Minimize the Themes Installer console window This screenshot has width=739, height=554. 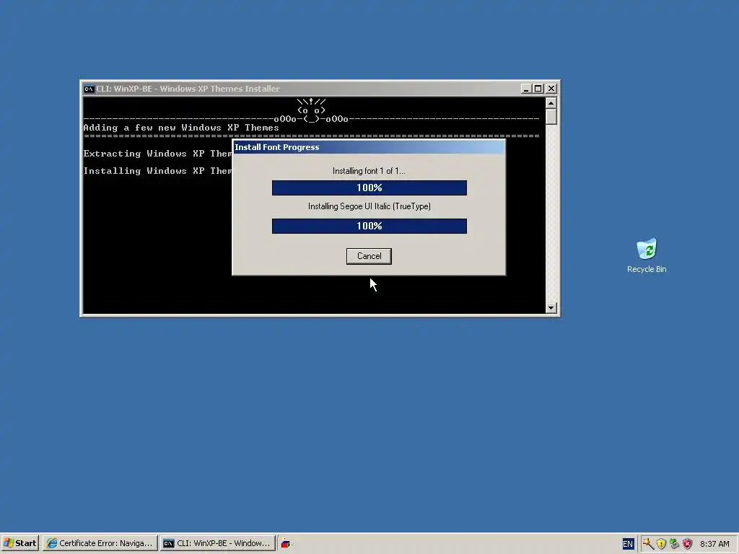coord(526,89)
